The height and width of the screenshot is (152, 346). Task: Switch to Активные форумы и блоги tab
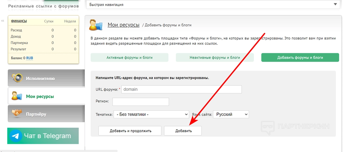pos(130,58)
